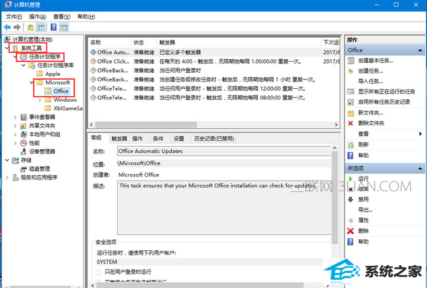
Task: Open the toolbar Help question mark icon
Action: point(54,27)
